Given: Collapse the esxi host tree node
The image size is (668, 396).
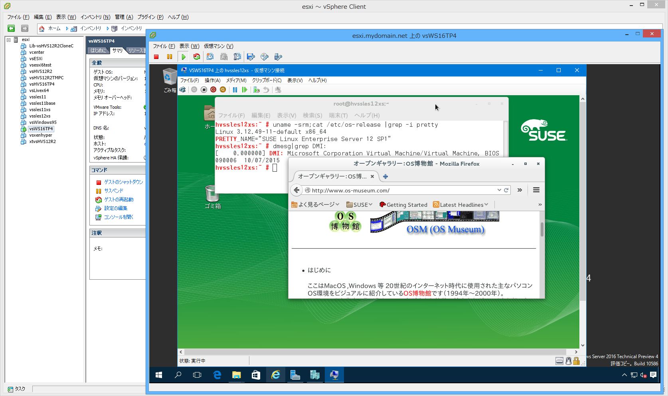Looking at the screenshot, I should pyautogui.click(x=8, y=39).
